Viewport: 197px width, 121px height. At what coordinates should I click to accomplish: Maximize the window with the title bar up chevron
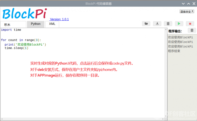(x=189, y=4)
